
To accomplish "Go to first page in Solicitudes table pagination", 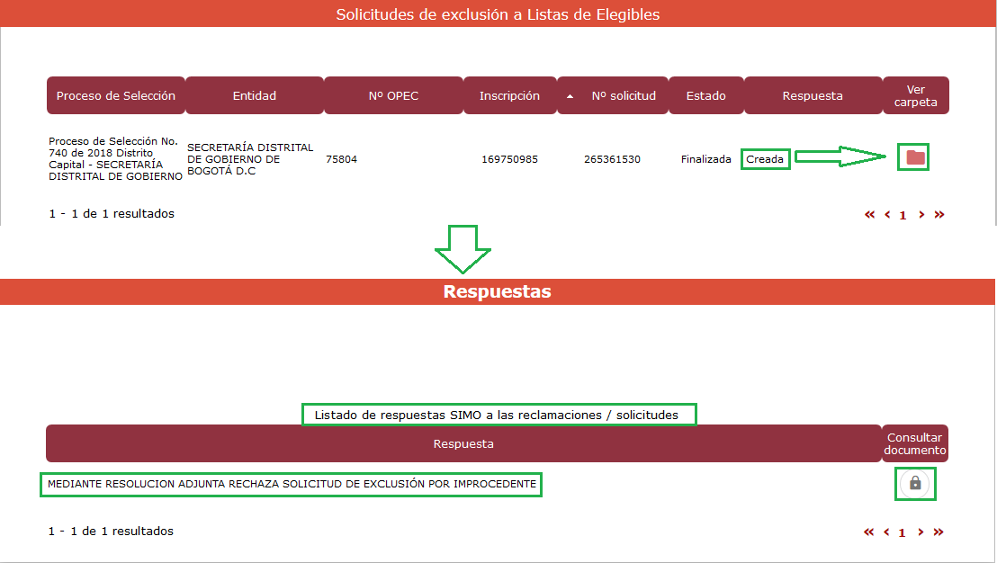I will 869,215.
